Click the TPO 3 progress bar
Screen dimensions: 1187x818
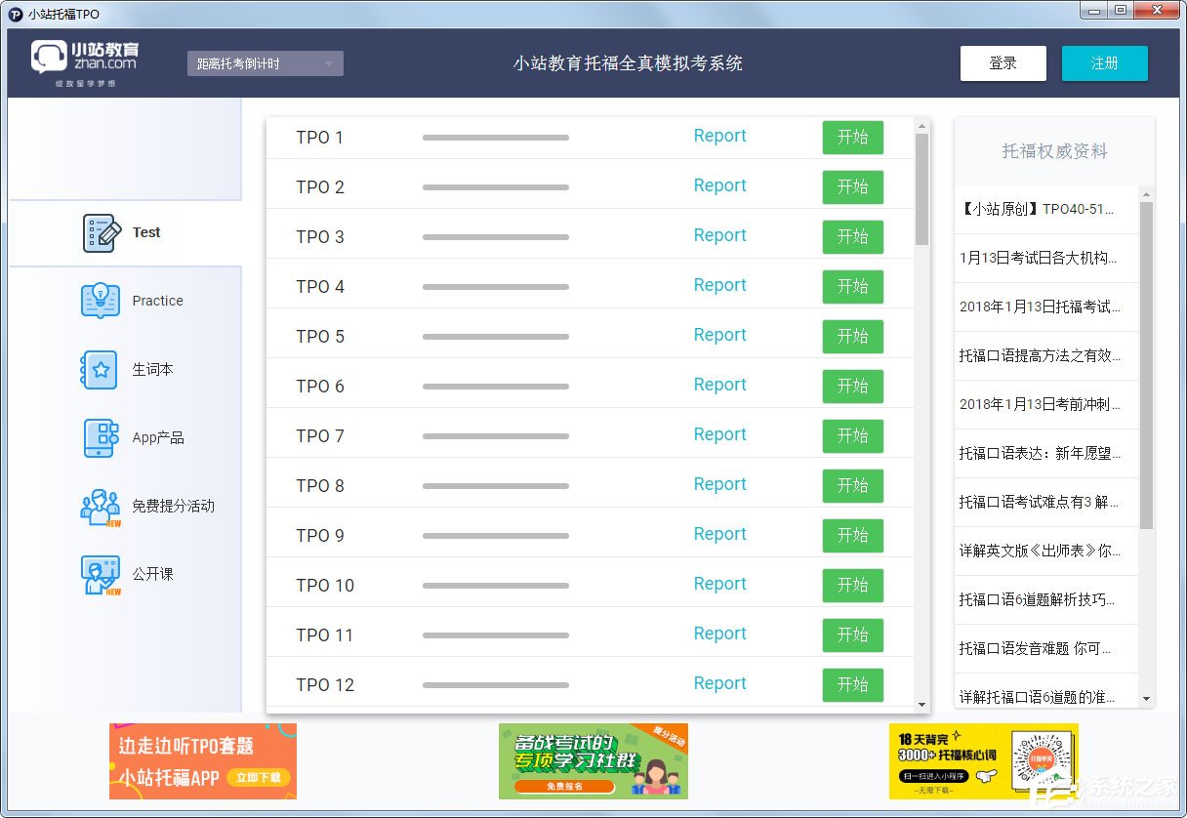[494, 236]
